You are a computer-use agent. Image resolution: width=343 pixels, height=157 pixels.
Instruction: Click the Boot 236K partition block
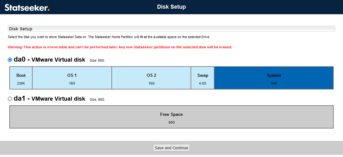[21, 78]
